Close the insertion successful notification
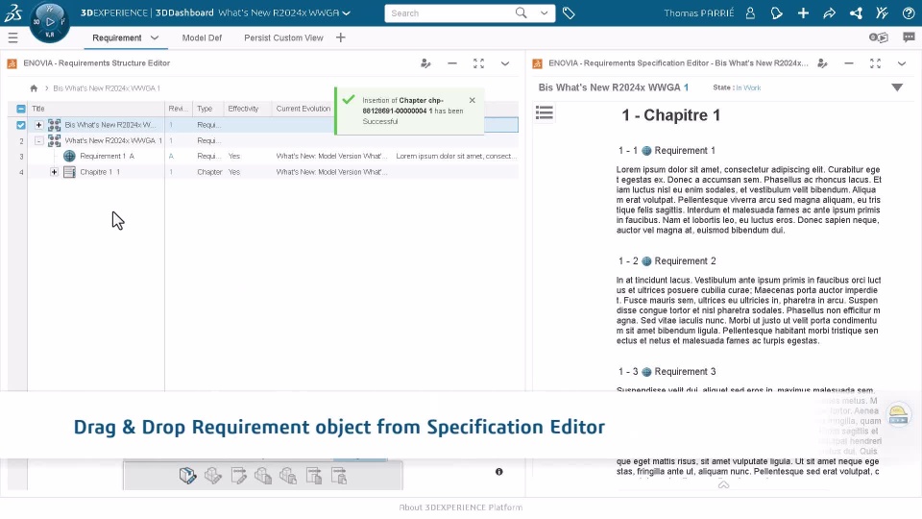Image resolution: width=922 pixels, height=519 pixels. click(x=473, y=101)
